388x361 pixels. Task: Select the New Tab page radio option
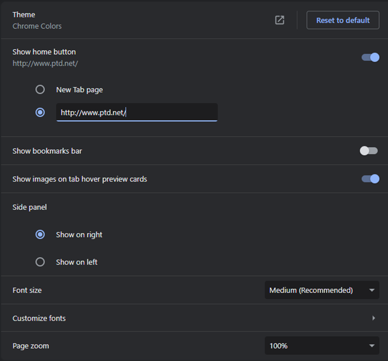[40, 89]
